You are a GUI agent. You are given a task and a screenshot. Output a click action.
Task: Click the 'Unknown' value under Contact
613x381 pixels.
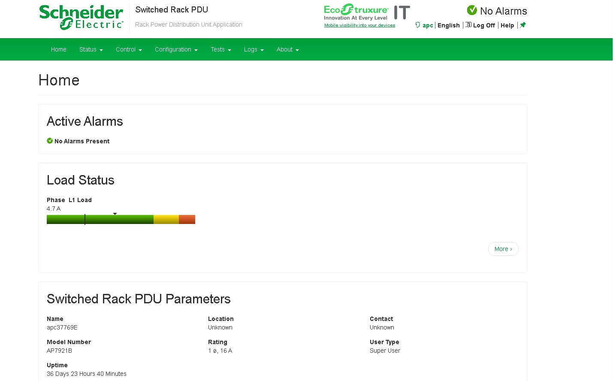382,327
